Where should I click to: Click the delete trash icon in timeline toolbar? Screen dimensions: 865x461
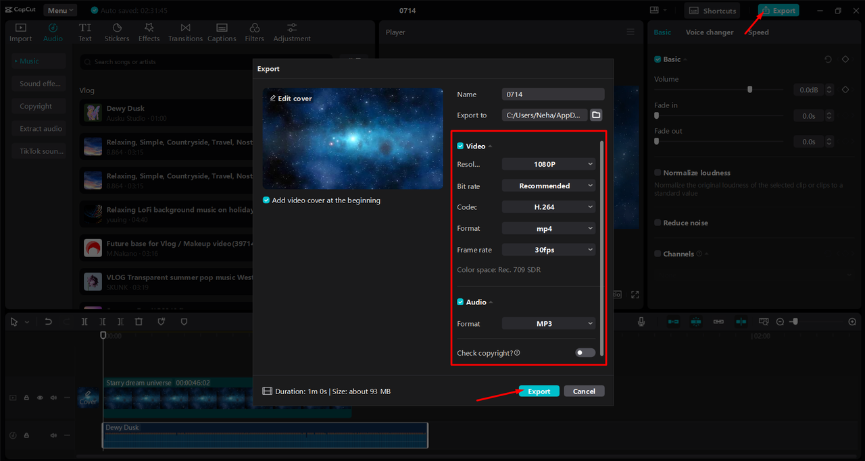tap(139, 322)
